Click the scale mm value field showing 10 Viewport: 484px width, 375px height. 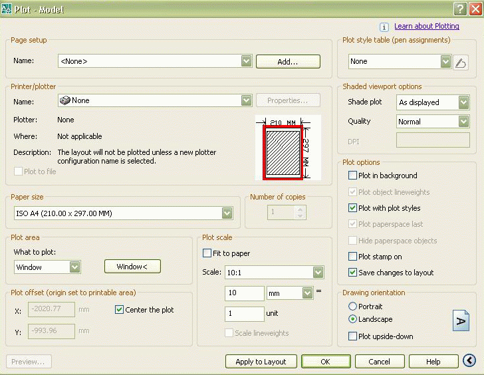(245, 293)
